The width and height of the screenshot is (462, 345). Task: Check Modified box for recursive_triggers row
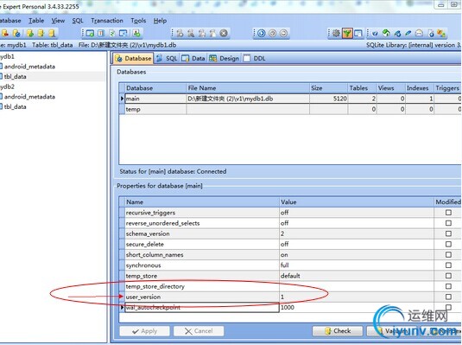tap(448, 213)
